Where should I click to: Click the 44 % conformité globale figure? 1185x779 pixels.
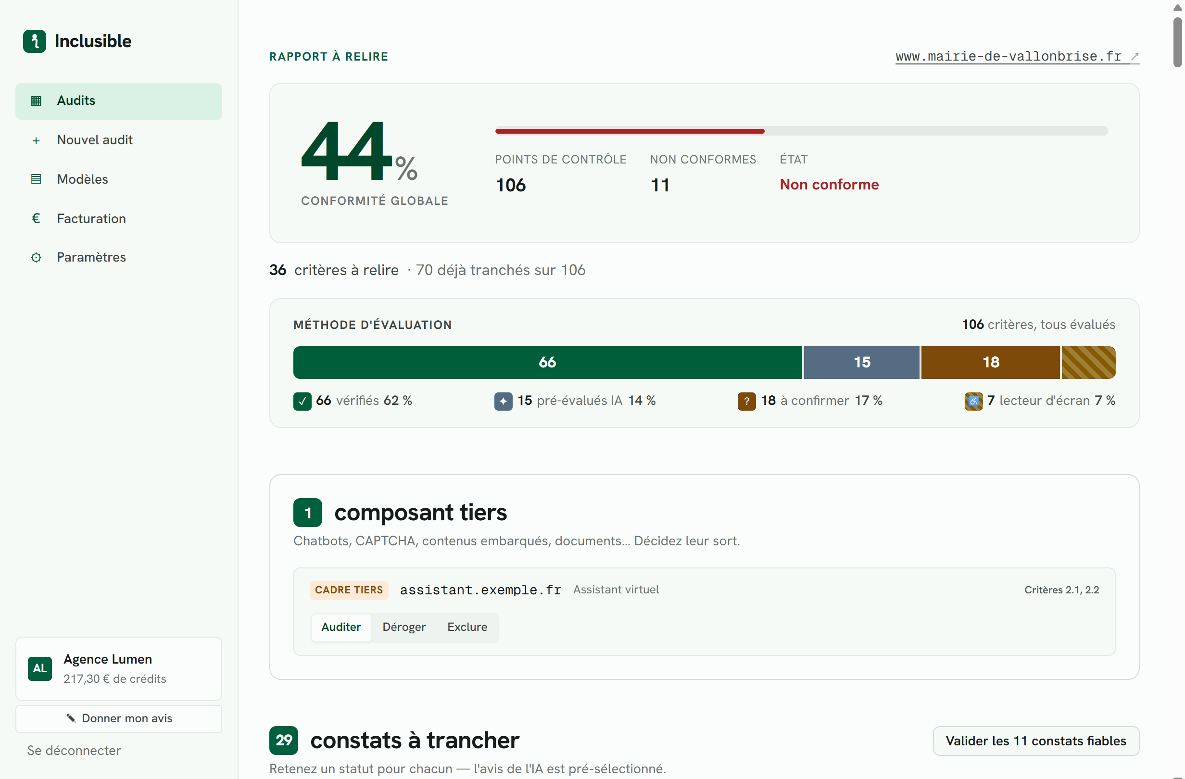tap(359, 151)
